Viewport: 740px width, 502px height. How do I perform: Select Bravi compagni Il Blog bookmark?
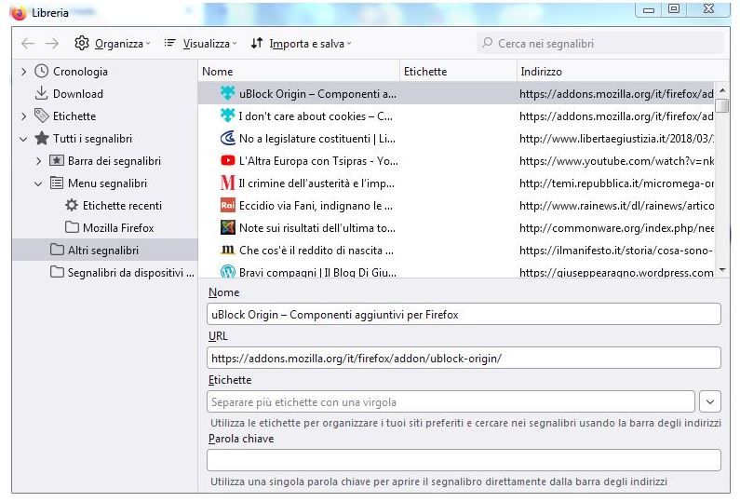(317, 273)
